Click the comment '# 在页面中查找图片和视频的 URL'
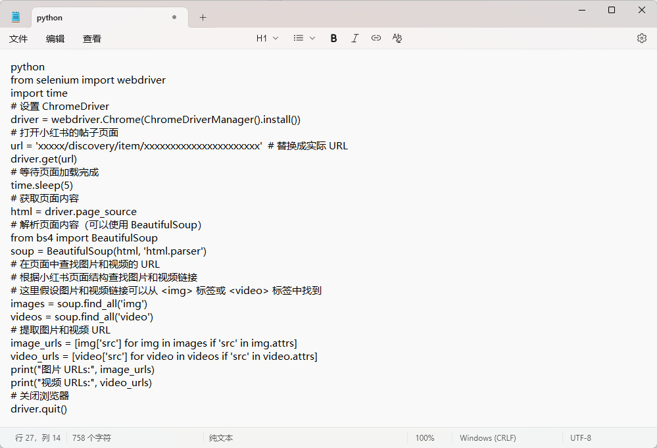657x448 pixels. coord(85,264)
